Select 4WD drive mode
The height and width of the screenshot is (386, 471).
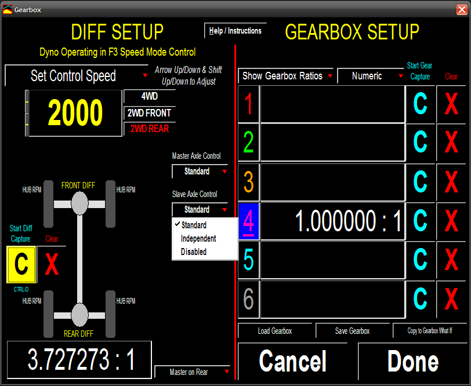[149, 97]
